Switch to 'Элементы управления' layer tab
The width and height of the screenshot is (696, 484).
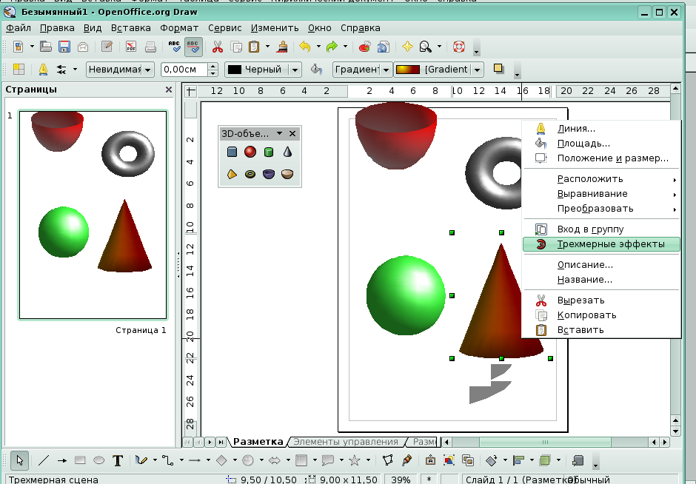345,442
